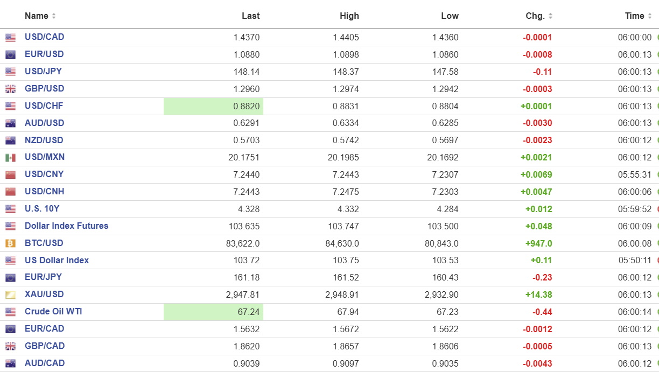Sort the table by Name column arrows
The image size is (659, 372).
pyautogui.click(x=54, y=16)
